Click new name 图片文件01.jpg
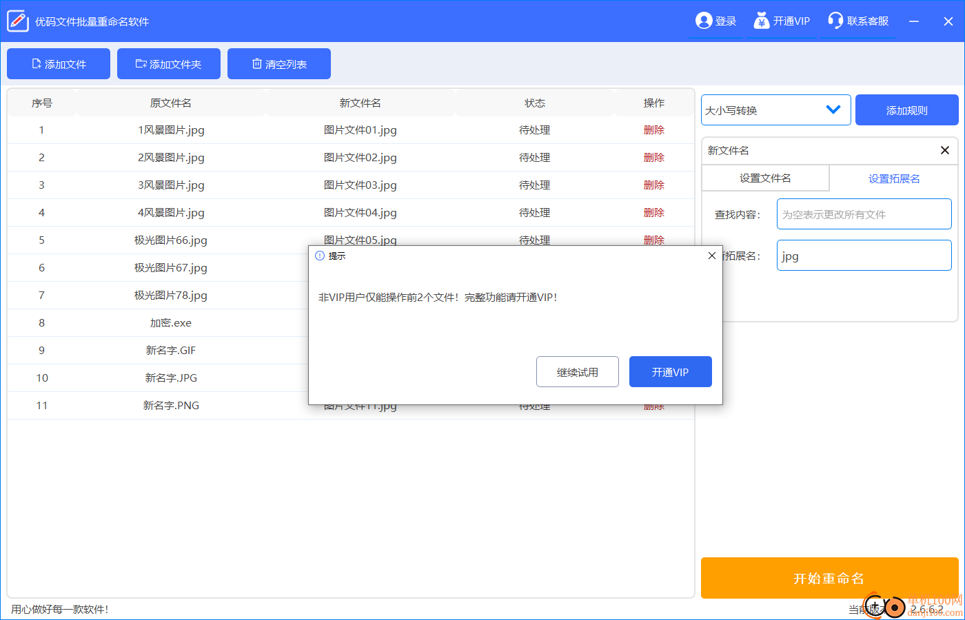The width and height of the screenshot is (965, 620). 360,130
